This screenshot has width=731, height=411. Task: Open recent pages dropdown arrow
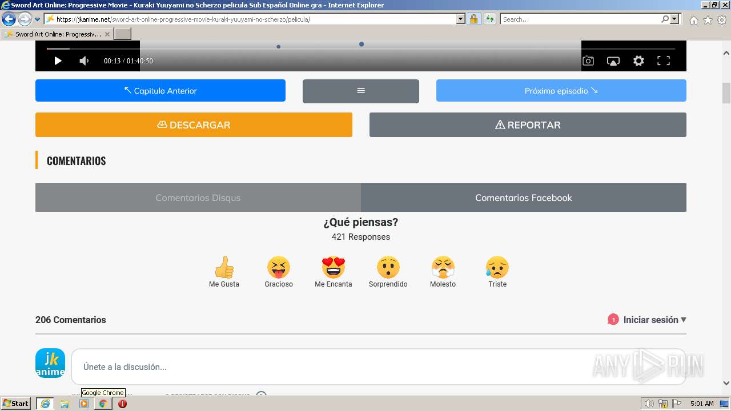pos(38,19)
